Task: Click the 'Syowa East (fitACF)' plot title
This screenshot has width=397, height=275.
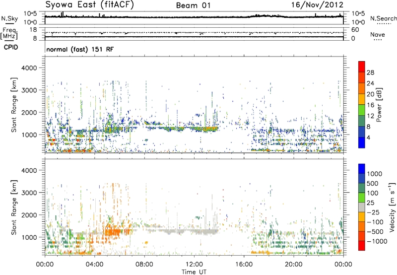Action: click(89, 4)
